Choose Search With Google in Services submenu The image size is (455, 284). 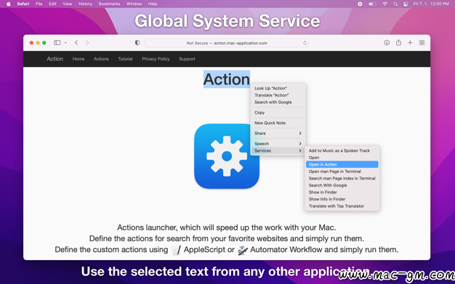pos(342,185)
